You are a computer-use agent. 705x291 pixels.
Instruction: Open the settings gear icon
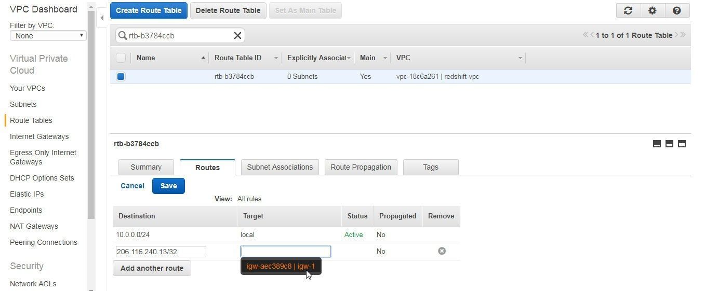653,10
